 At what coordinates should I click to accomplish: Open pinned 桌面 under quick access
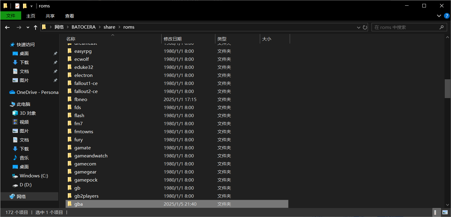(24, 53)
